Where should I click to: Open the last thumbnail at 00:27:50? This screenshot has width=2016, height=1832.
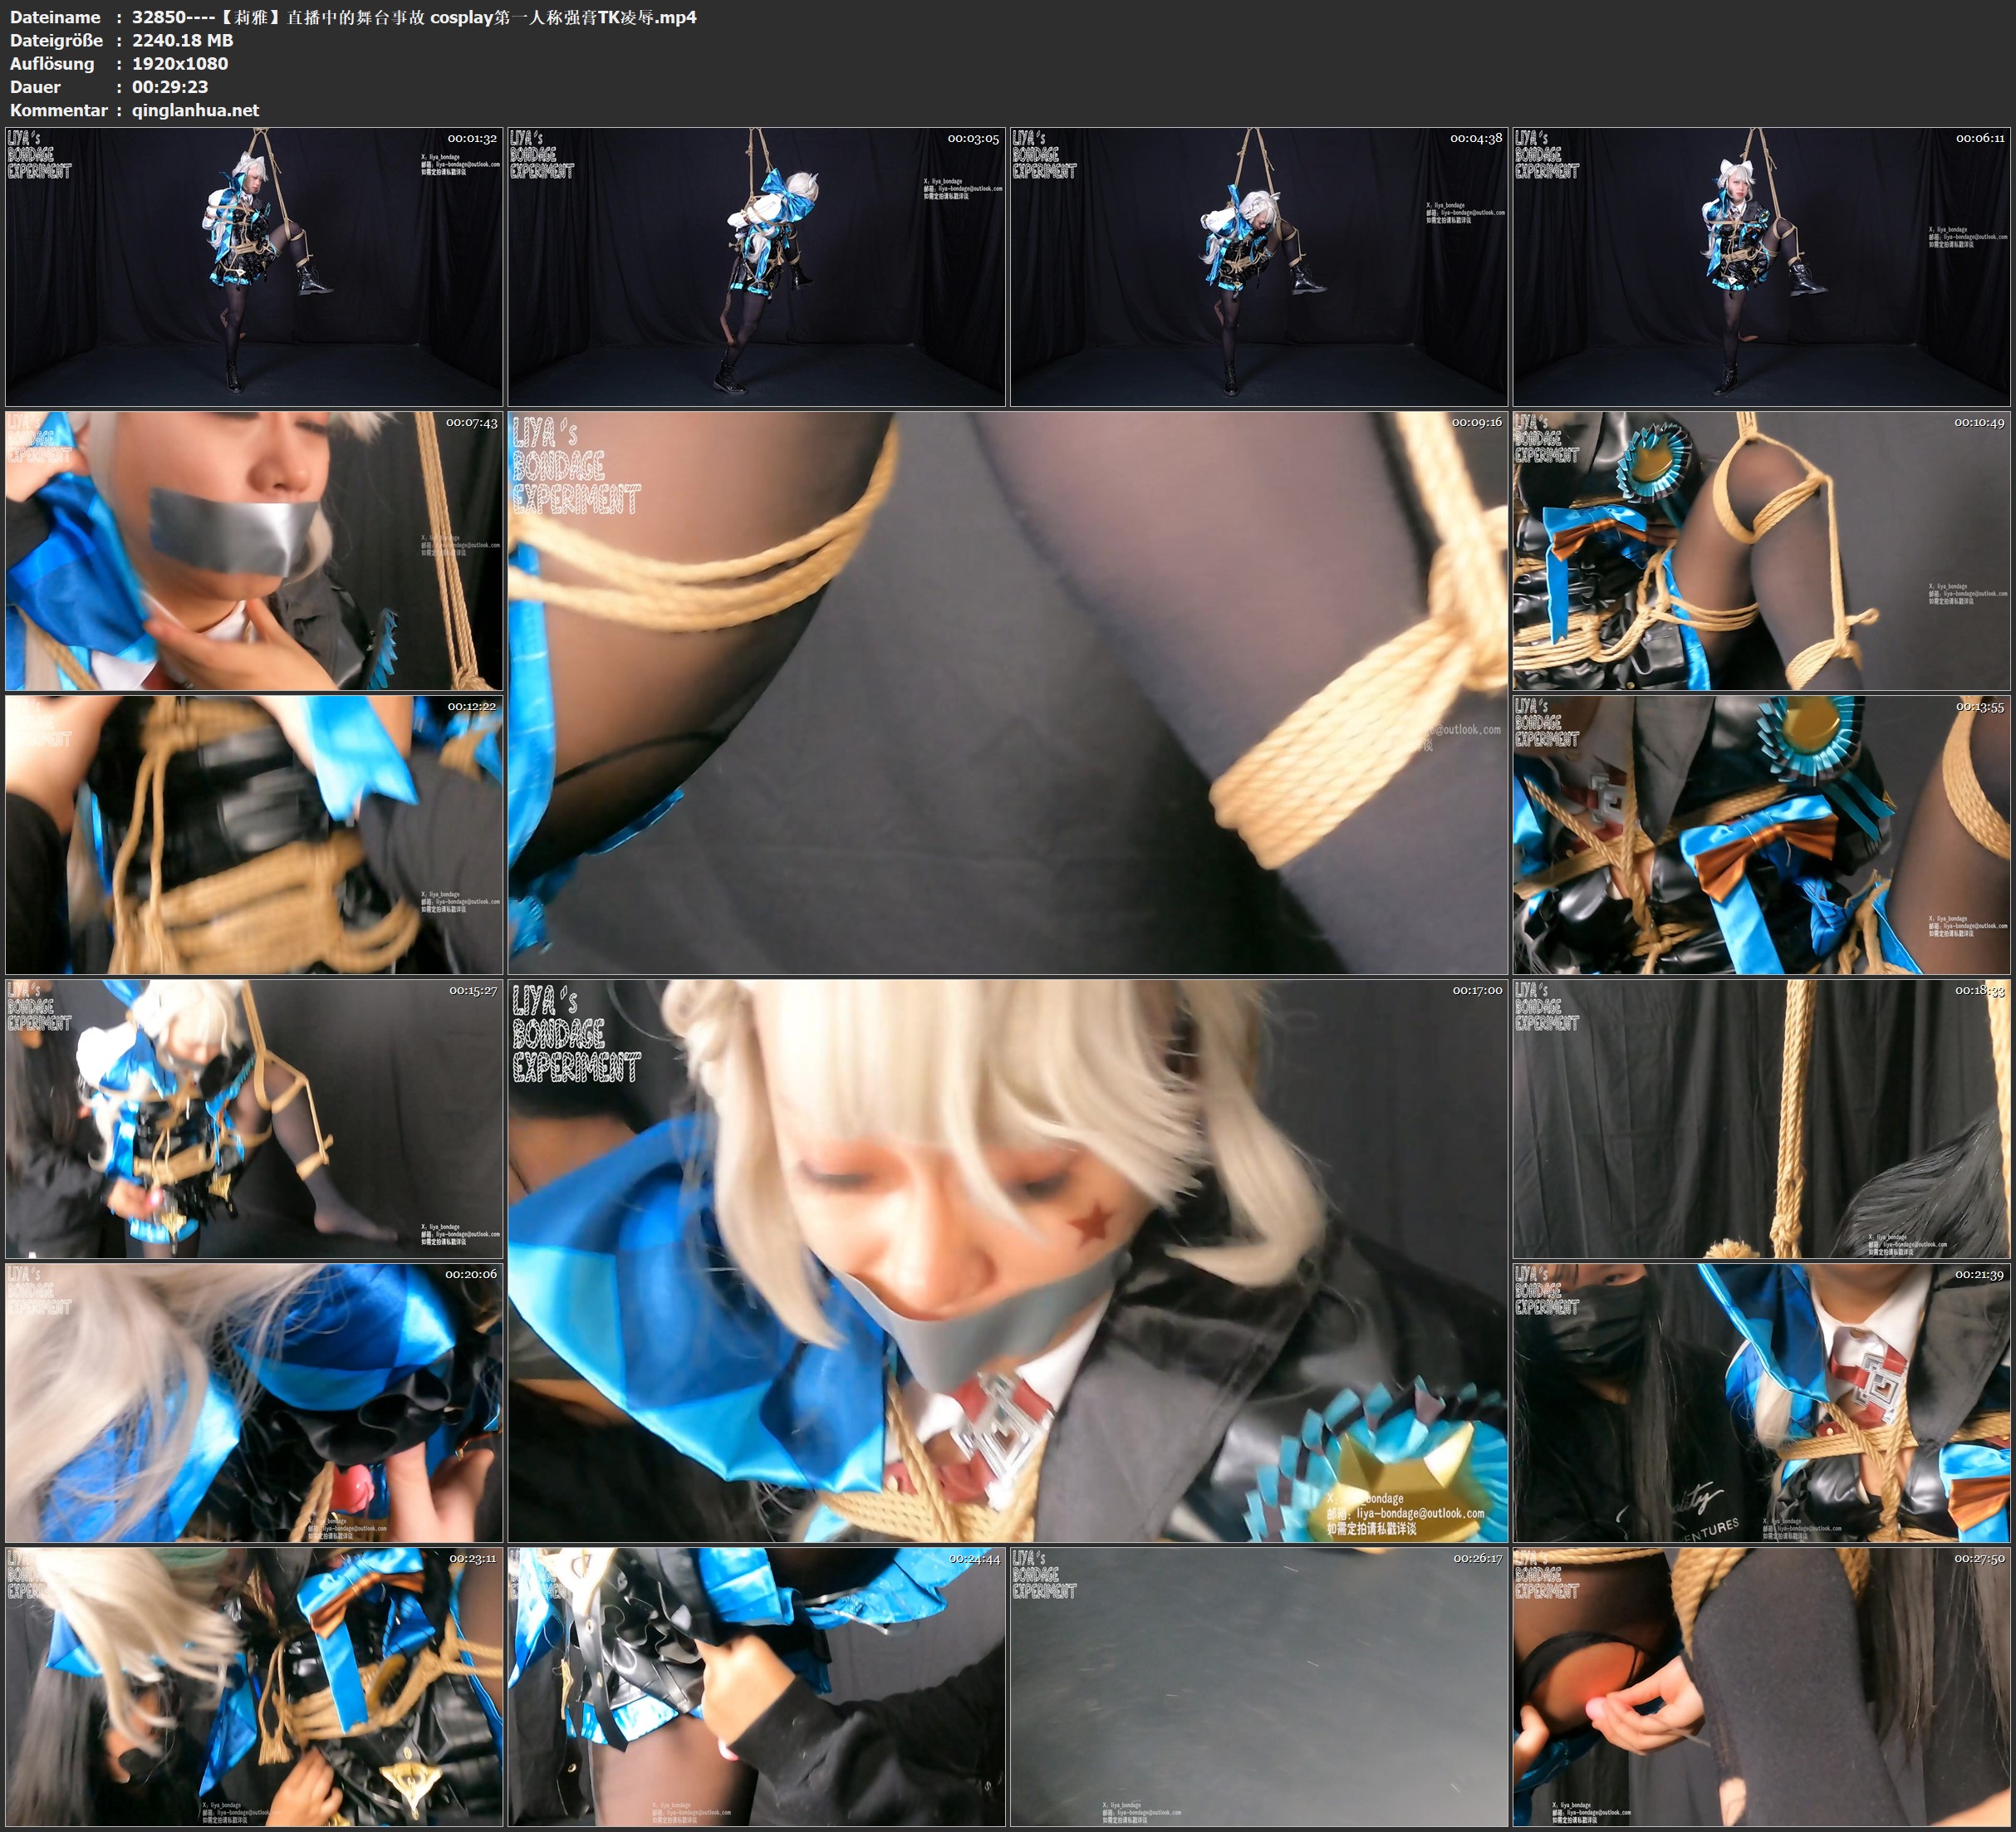(1762, 1686)
